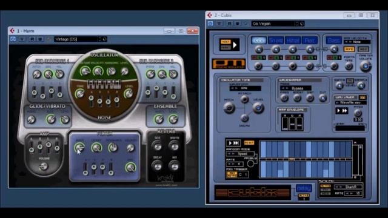The image size is (388, 218).
Task: Click the Level knob in Oscillator Tone
Action: click(x=258, y=108)
